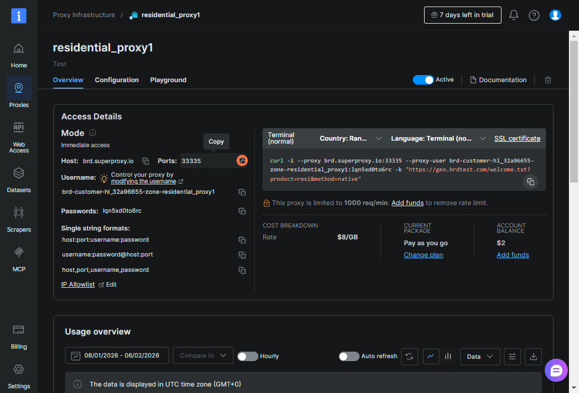Click Edit next to IP Allowlist
This screenshot has height=393, width=579.
(x=108, y=284)
